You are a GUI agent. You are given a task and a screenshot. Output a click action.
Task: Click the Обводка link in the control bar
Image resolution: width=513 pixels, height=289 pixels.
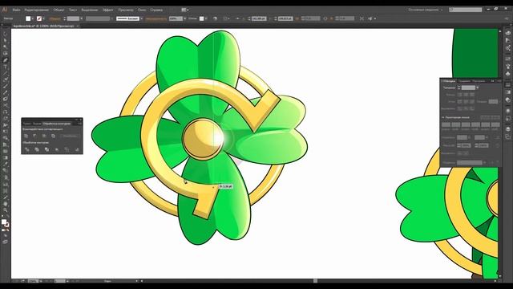[55, 18]
